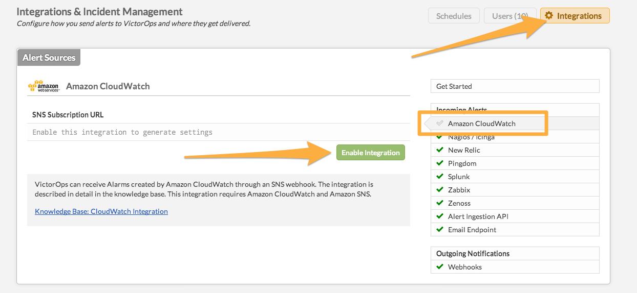Click the Alert Sources panel tab

click(x=49, y=58)
